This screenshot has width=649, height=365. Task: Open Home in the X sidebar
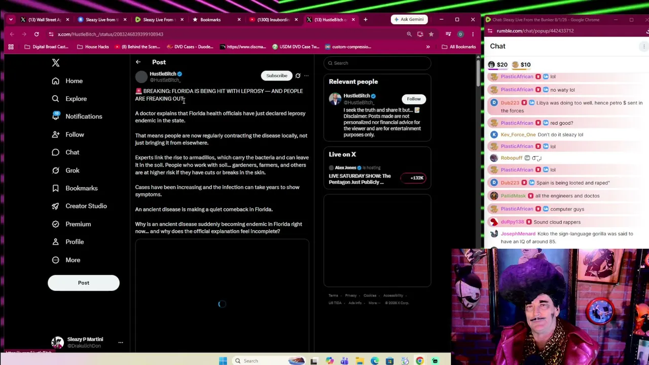[67, 81]
